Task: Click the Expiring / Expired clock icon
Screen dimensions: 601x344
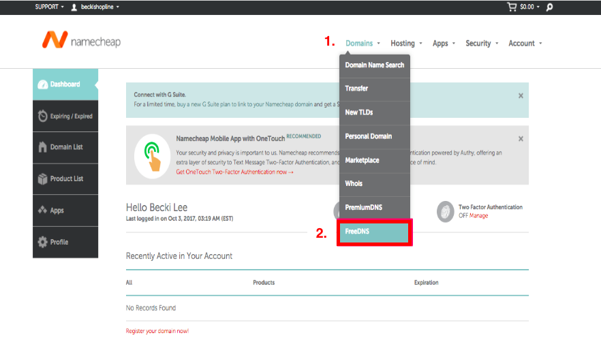Action: tap(42, 116)
